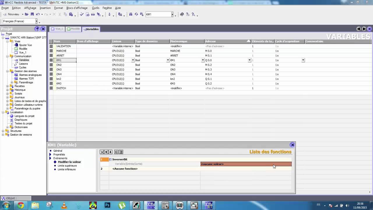
Task: Click the collapse function list icon
Action: (x=116, y=152)
